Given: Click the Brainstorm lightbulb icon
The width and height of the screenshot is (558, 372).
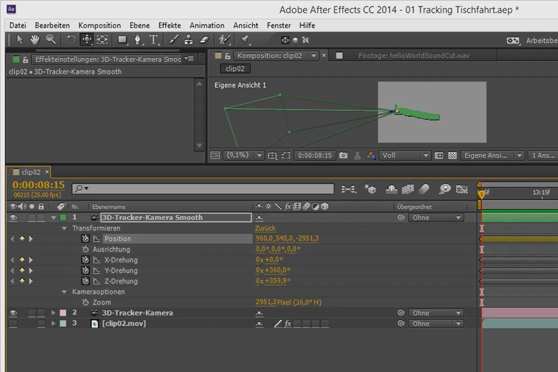Looking at the screenshot, I should [445, 189].
